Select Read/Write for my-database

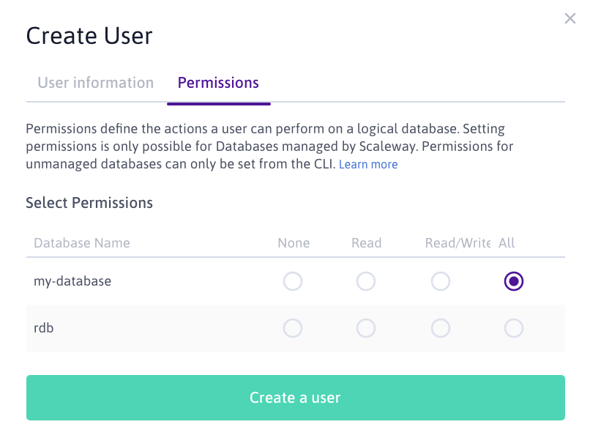click(440, 281)
